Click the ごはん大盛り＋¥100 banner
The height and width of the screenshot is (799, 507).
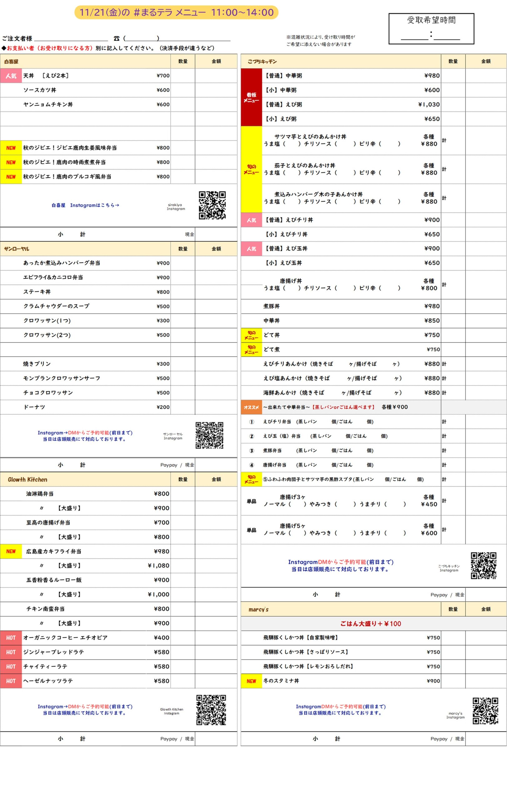[x=370, y=624]
